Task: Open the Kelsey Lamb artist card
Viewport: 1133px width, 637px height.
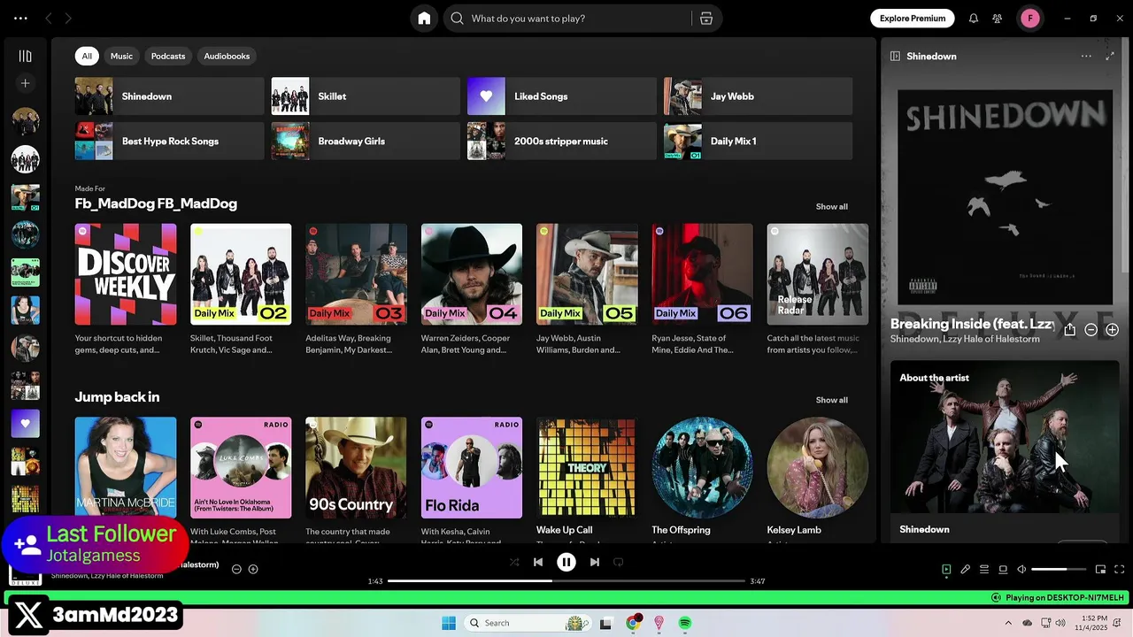Action: 818,479
